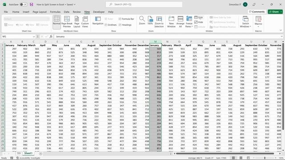The height and width of the screenshot is (160, 285).
Task: Select column header N
Action: pos(167,41)
